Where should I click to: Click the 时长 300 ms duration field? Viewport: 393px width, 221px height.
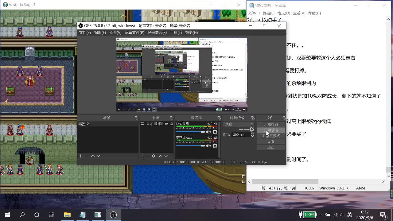(x=241, y=134)
